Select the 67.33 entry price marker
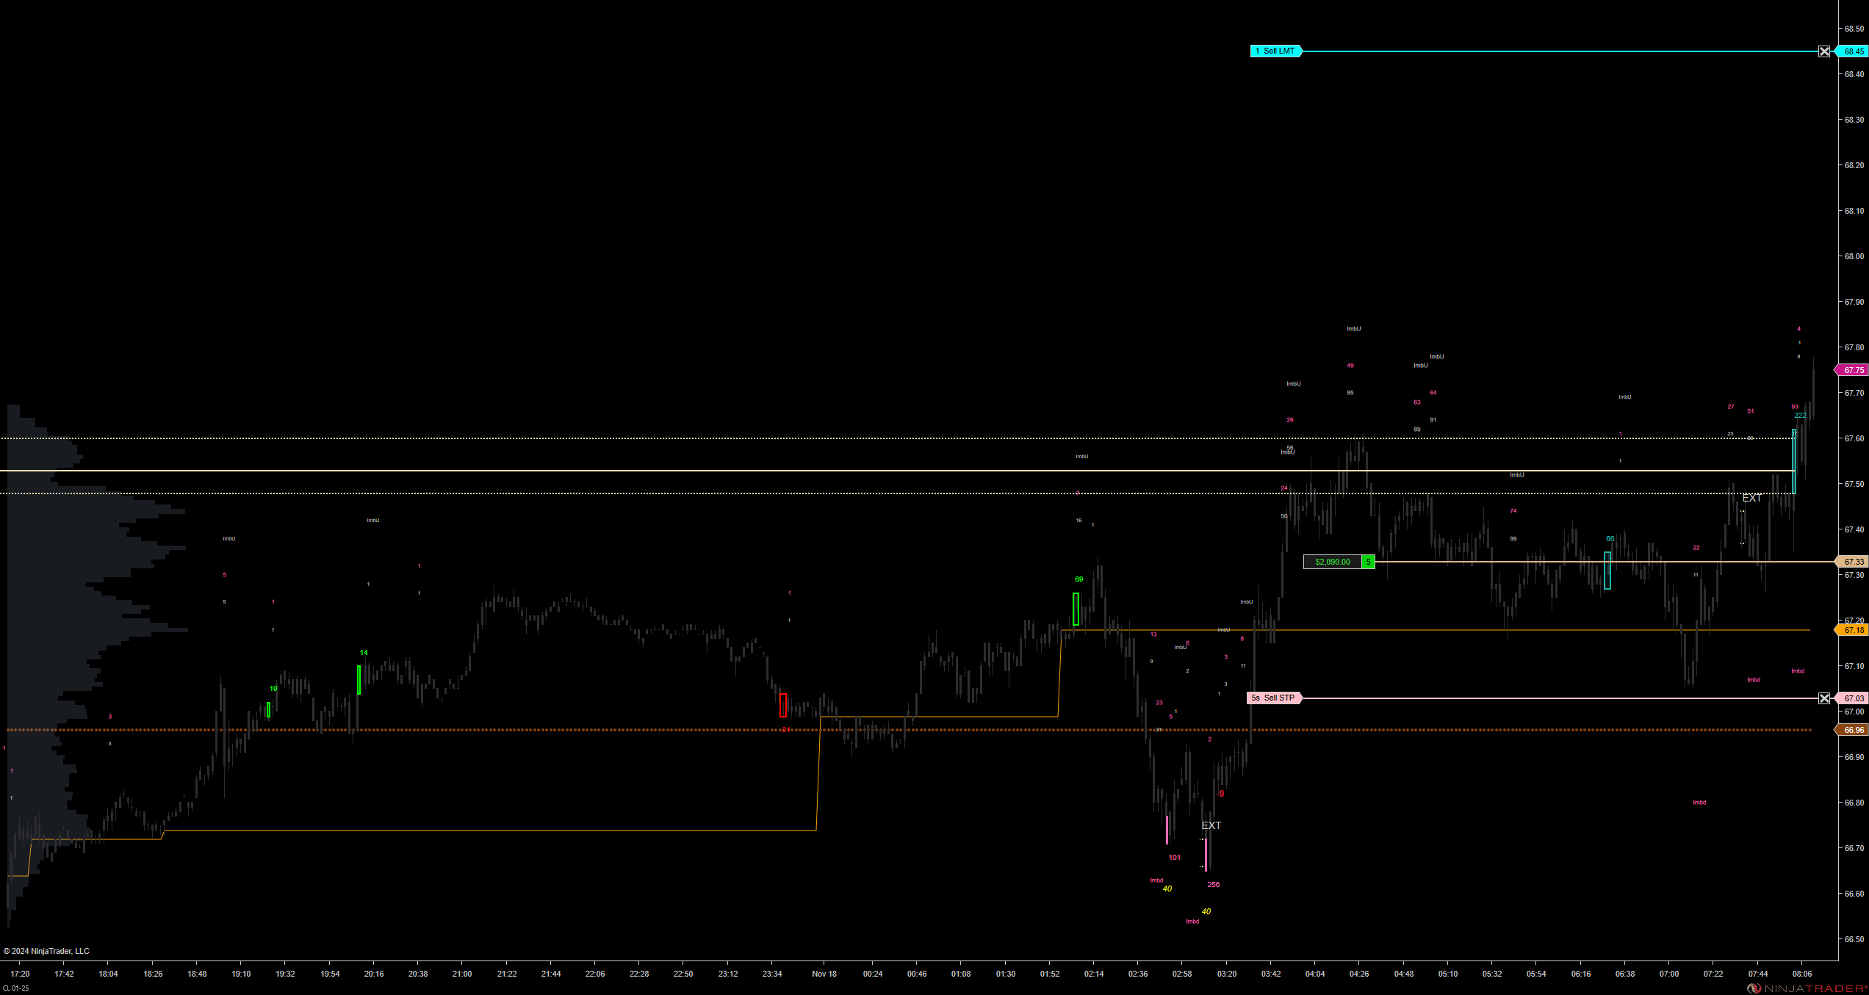Screen dimensions: 1869x995 coord(1853,562)
